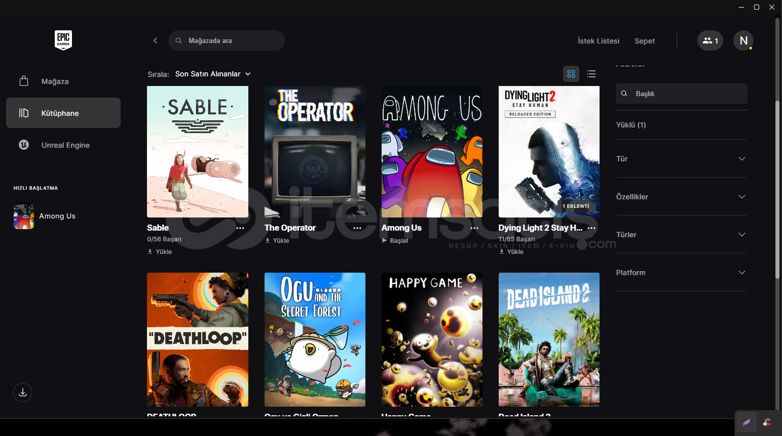Viewport: 782px width, 436px height.
Task: Click Dying Light 2 Stay H... title
Action: [540, 228]
